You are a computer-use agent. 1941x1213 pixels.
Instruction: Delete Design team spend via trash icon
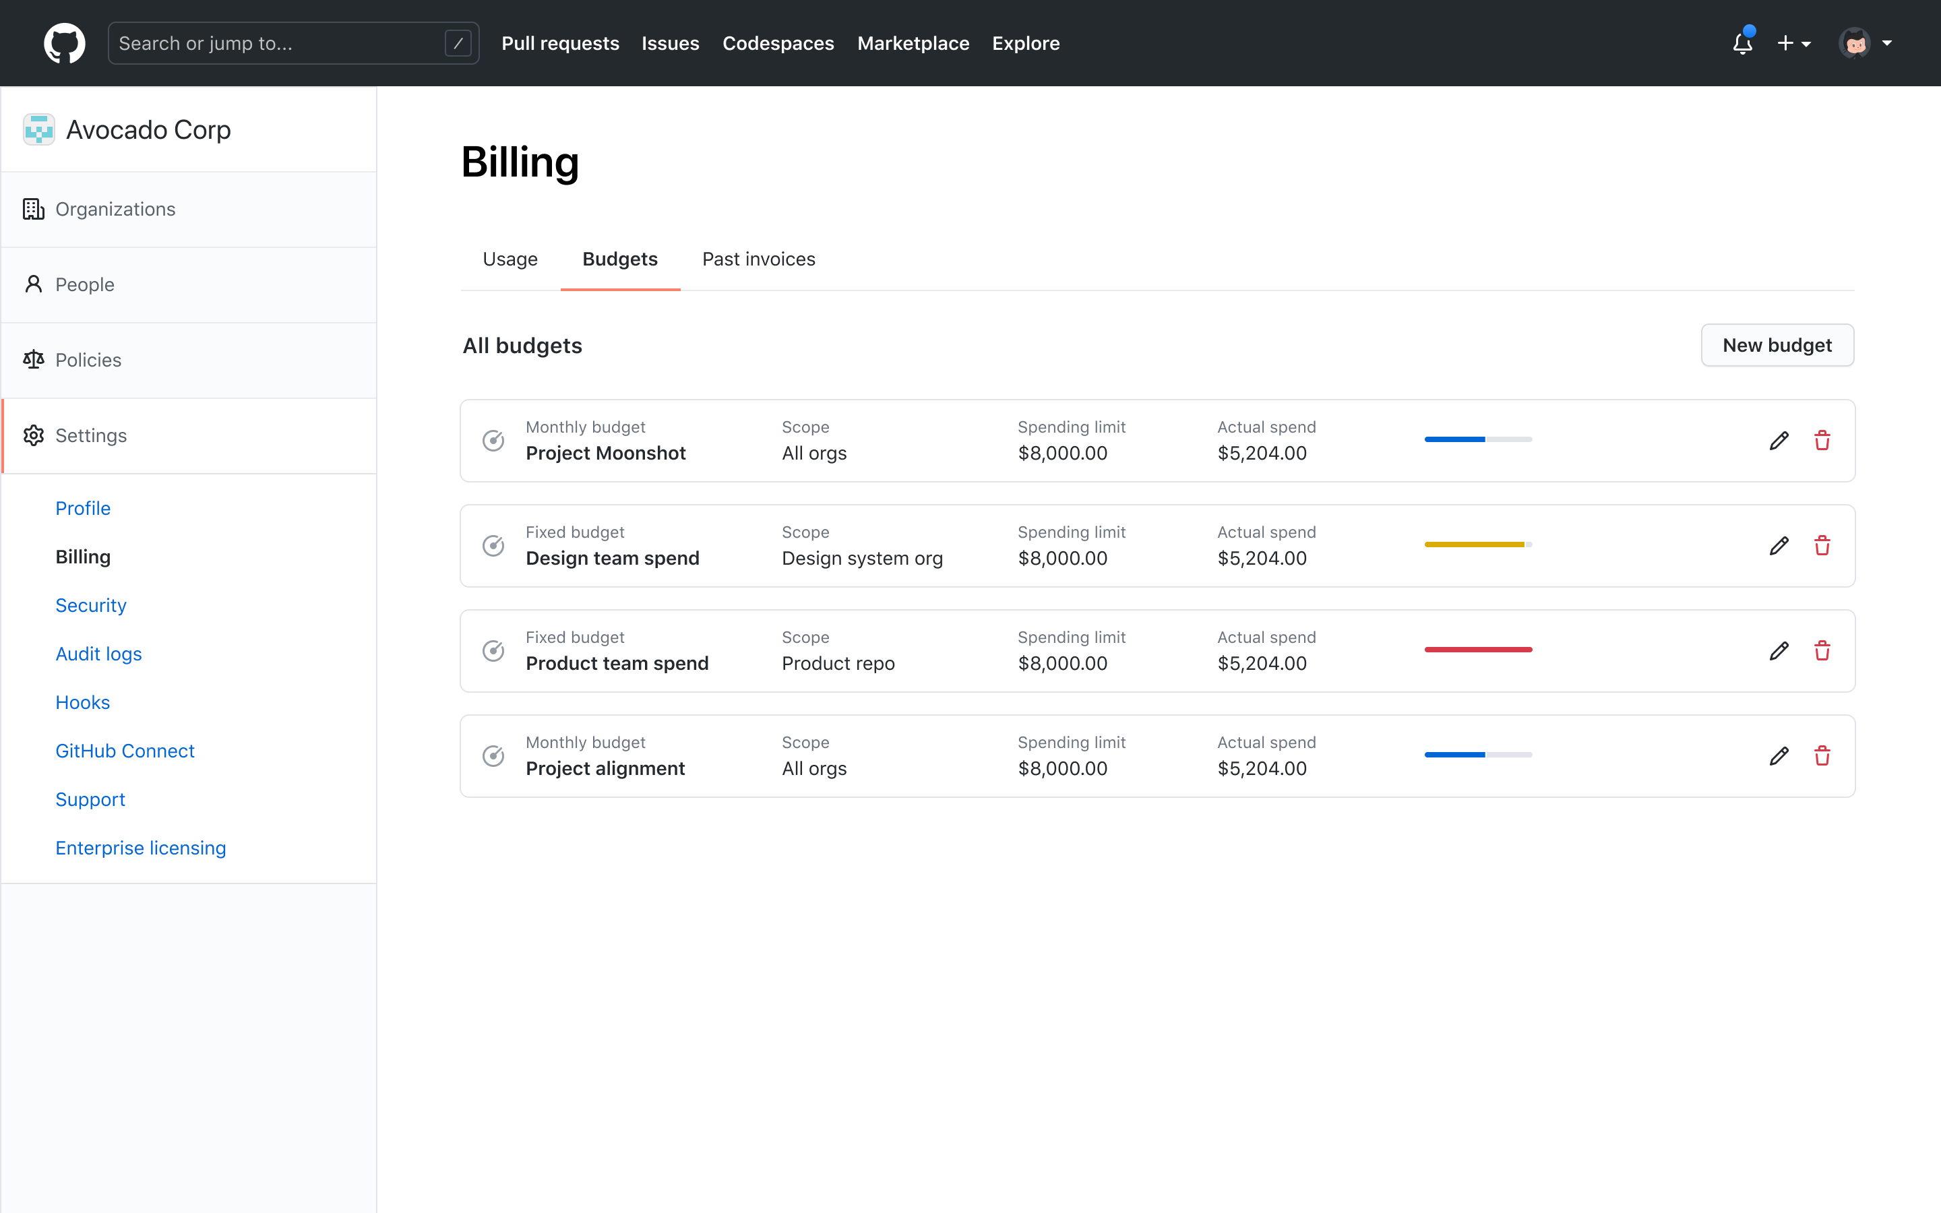[1822, 546]
